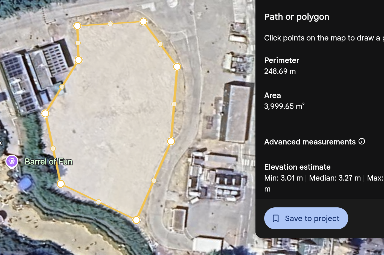Click the Barrel of Fun map pin
384x255 pixels.
(x=12, y=161)
